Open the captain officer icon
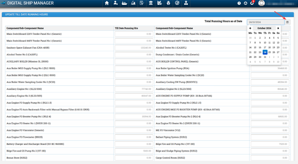Image resolution: width=298 pixels, height=164 pixels. (186, 3)
